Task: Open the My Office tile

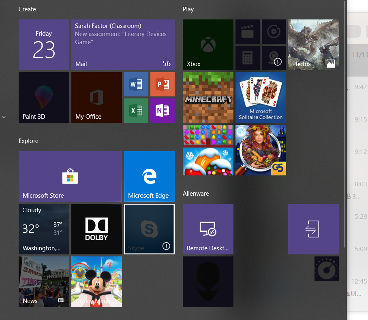Action: pos(96,97)
